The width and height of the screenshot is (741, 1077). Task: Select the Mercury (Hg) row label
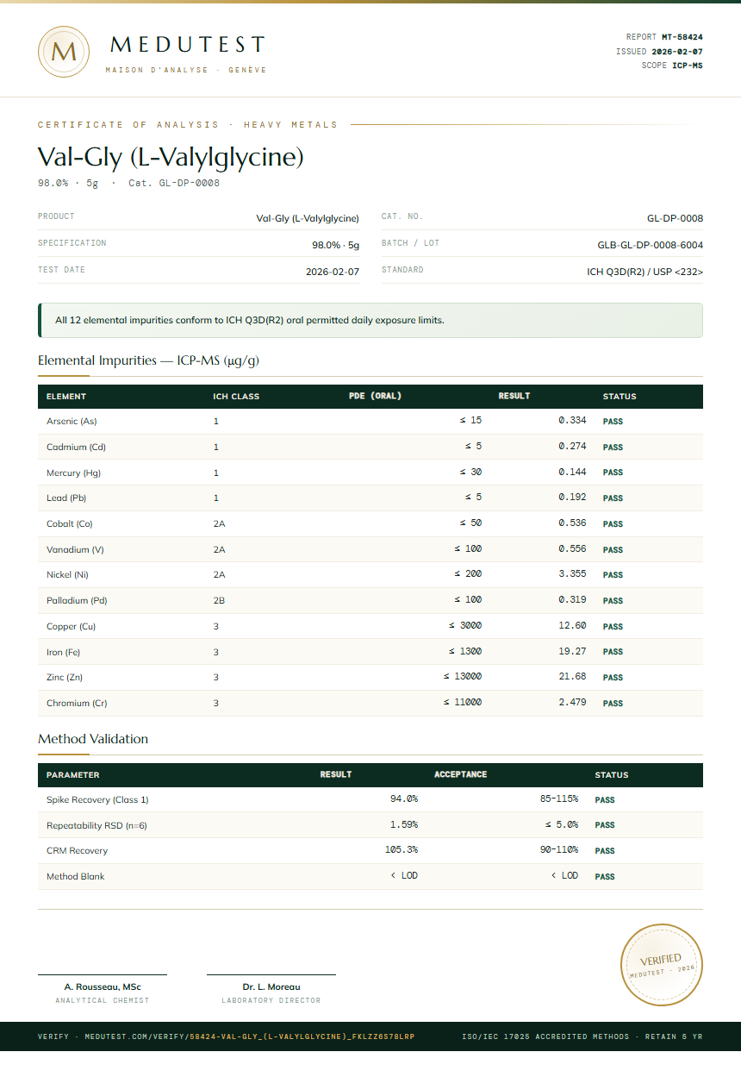point(73,473)
